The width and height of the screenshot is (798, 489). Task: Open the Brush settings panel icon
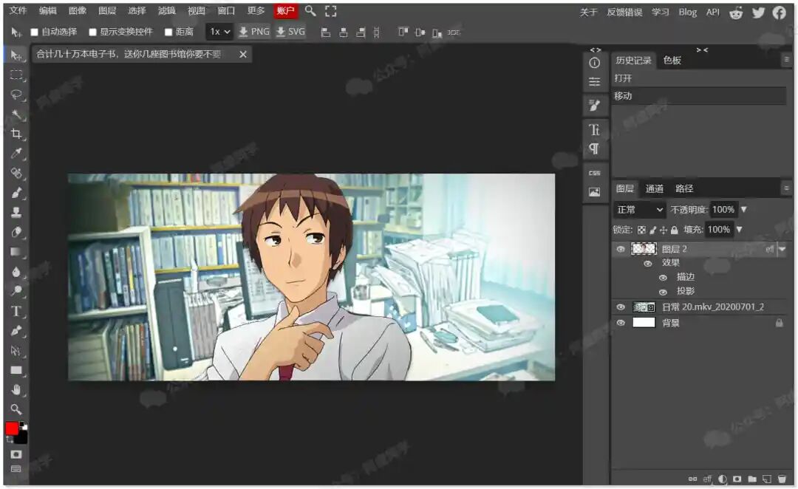click(x=594, y=106)
